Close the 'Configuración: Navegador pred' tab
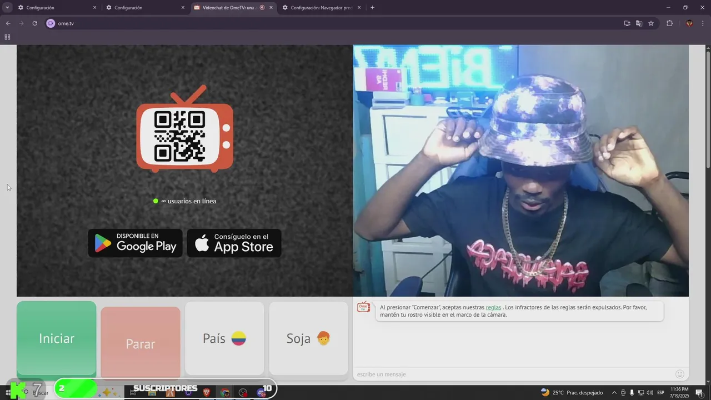The height and width of the screenshot is (400, 711). pyautogui.click(x=359, y=8)
